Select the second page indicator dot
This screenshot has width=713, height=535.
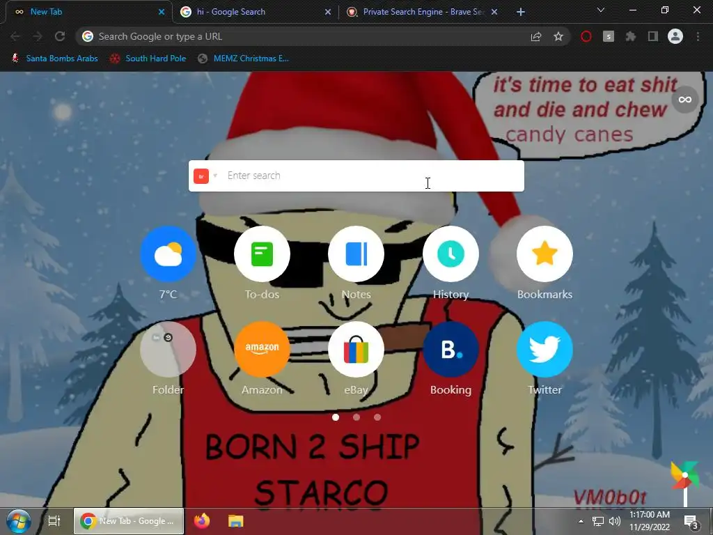pyautogui.click(x=356, y=417)
